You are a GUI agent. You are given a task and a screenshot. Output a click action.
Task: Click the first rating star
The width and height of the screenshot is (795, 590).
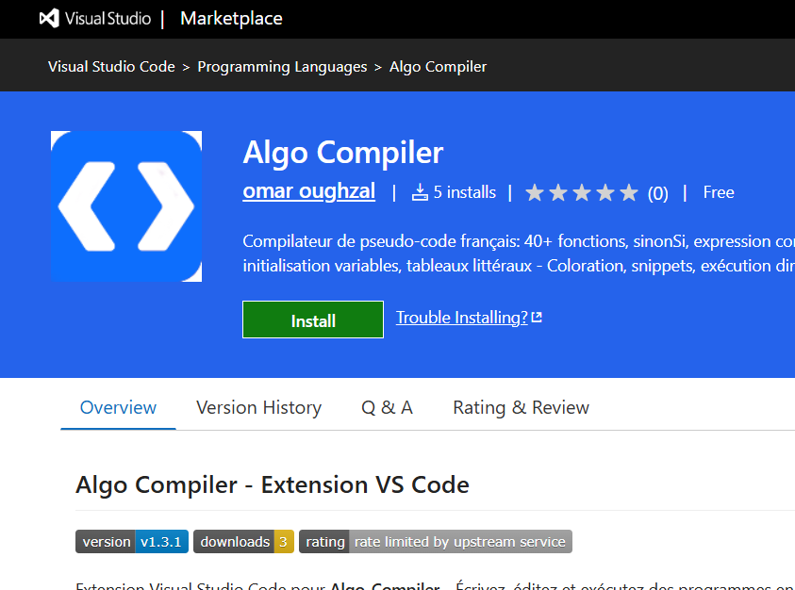tap(535, 192)
